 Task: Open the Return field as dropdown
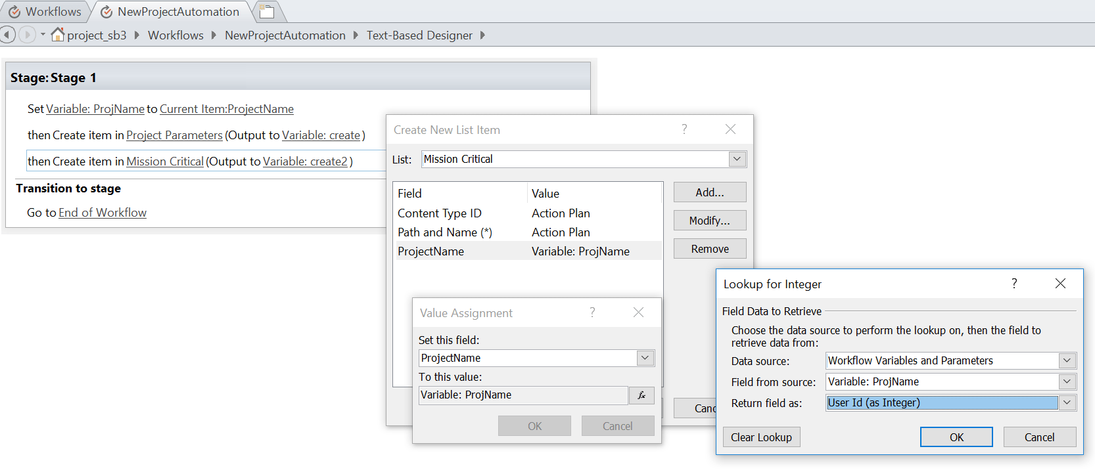pyautogui.click(x=1067, y=402)
